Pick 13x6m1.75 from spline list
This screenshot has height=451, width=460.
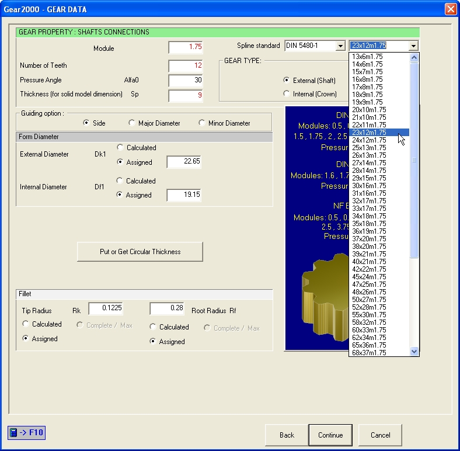point(379,56)
